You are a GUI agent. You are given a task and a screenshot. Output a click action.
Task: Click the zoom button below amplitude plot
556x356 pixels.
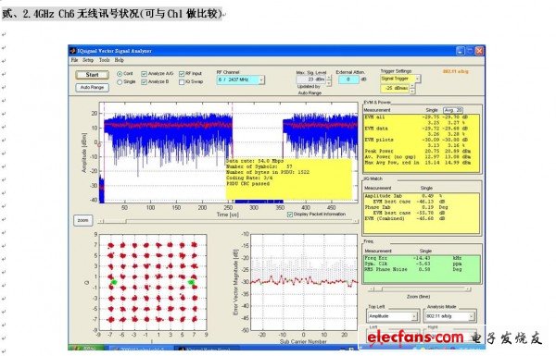[83, 220]
